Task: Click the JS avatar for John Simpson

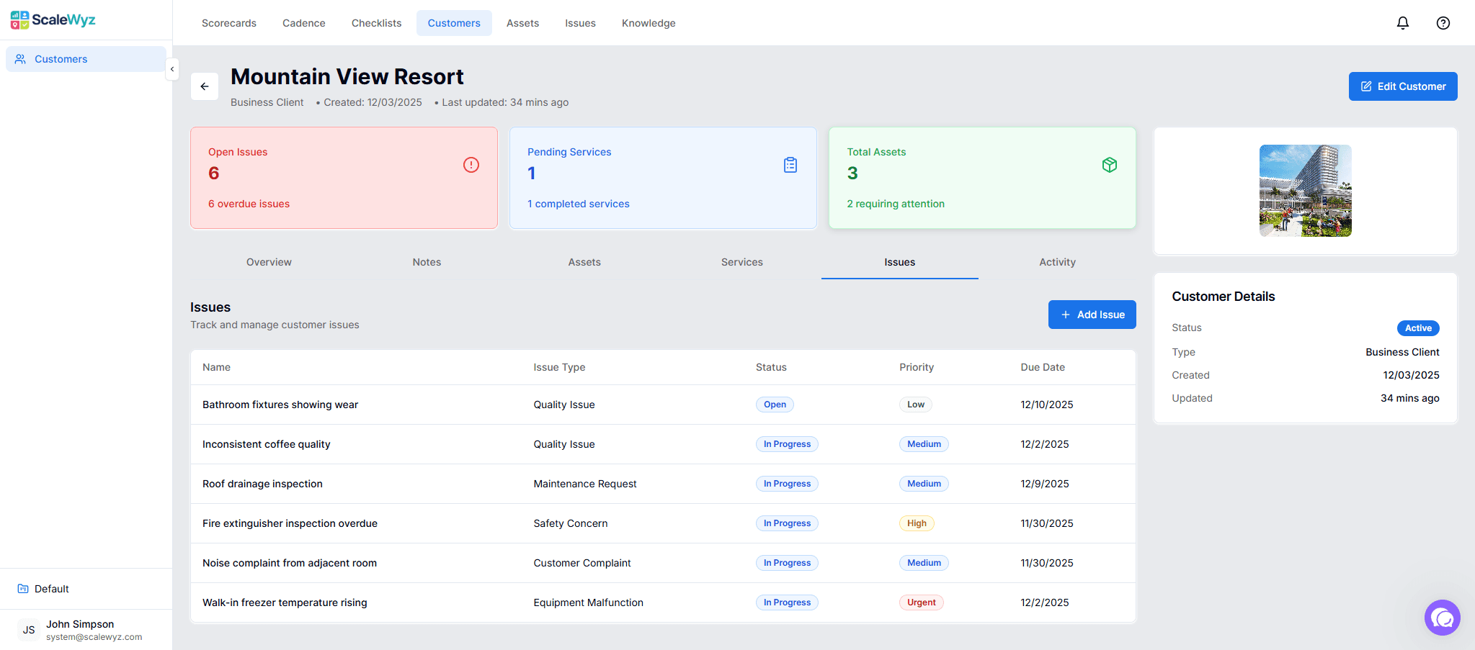Action: coord(28,629)
